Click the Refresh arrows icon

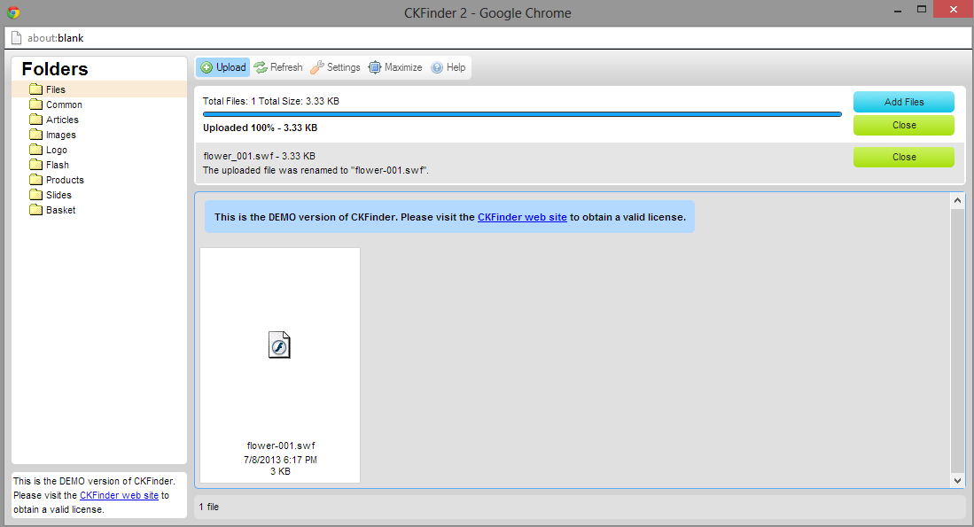point(261,67)
